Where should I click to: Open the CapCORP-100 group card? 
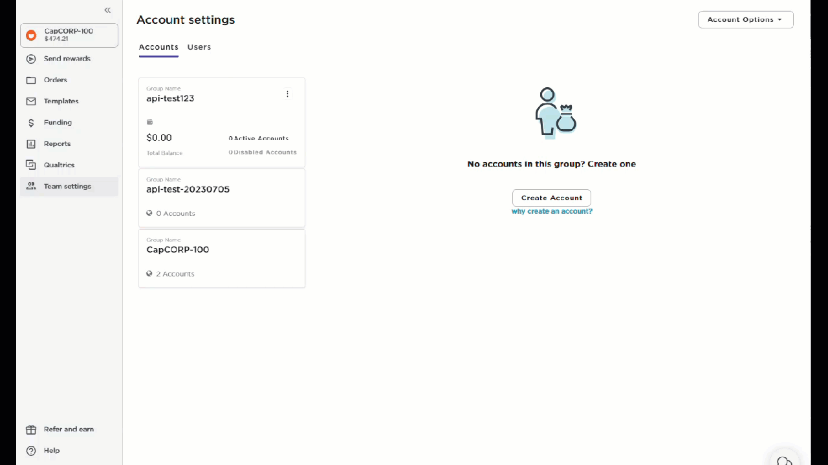pyautogui.click(x=222, y=258)
